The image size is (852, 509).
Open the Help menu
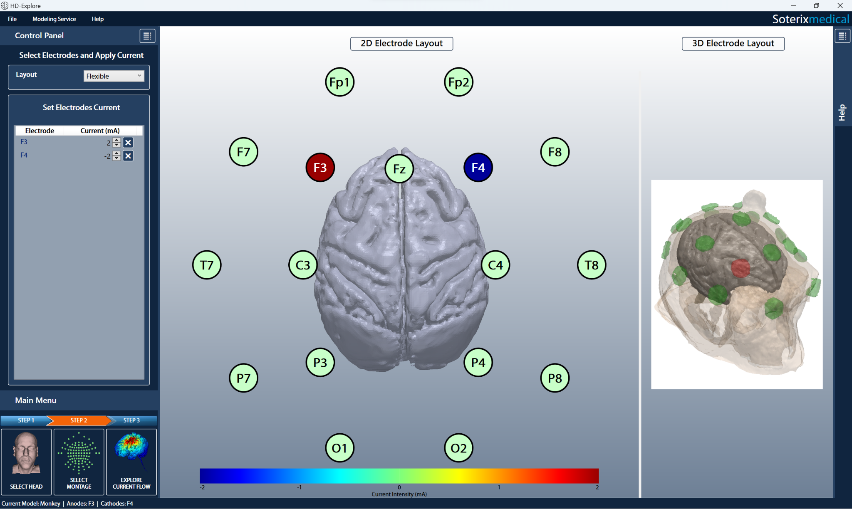[x=98, y=19]
